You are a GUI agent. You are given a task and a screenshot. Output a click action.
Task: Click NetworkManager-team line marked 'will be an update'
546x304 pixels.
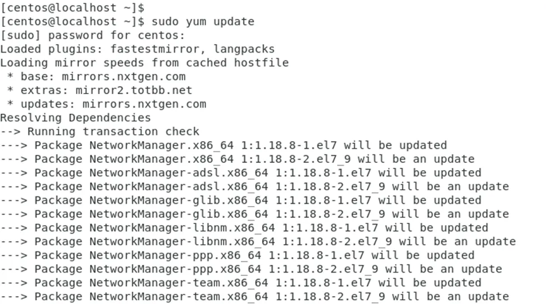tap(254, 296)
